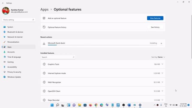192x108 pixels.
Task: Click the 30.5 MB size text
Action: (157, 82)
